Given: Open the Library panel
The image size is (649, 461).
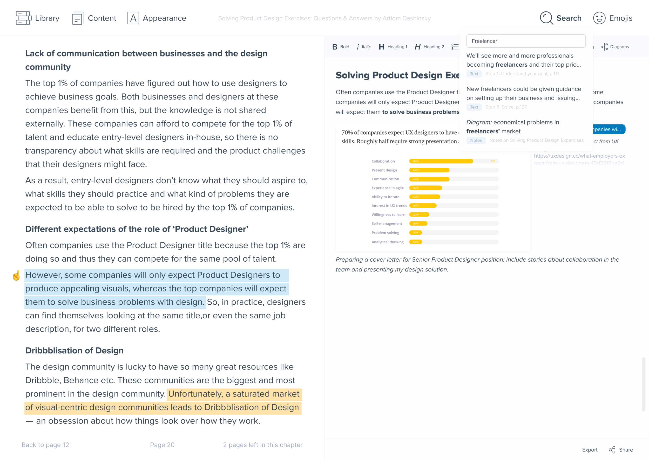Looking at the screenshot, I should 37,18.
